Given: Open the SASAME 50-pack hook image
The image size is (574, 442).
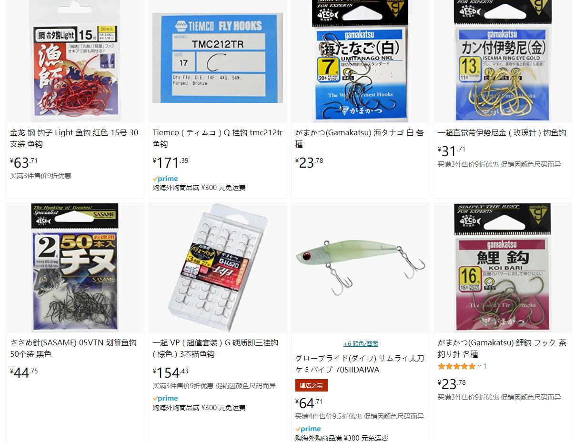Looking at the screenshot, I should [75, 268].
